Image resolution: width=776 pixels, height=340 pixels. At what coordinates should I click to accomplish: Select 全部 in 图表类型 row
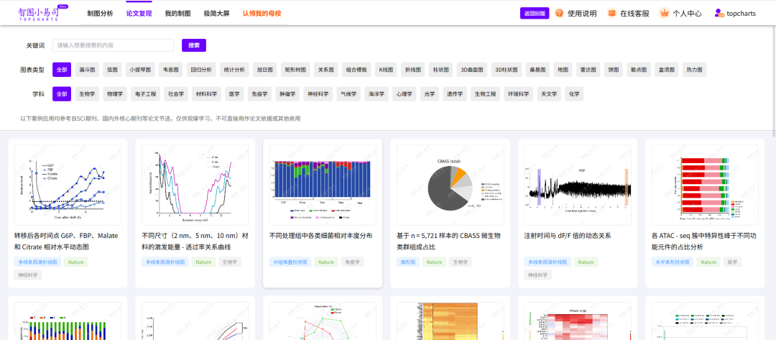(x=62, y=70)
